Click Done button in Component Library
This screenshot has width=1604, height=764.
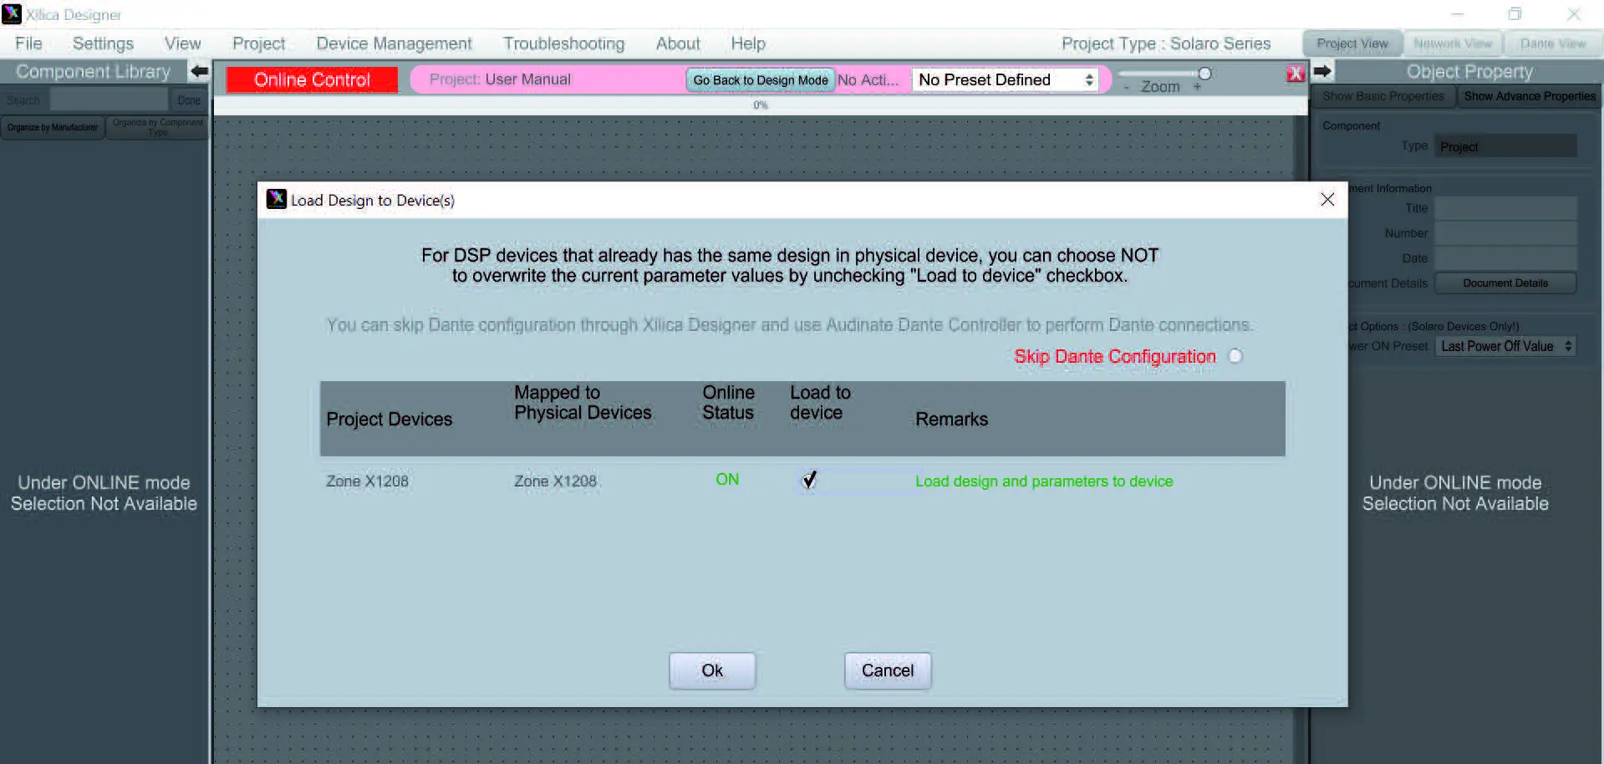189,100
